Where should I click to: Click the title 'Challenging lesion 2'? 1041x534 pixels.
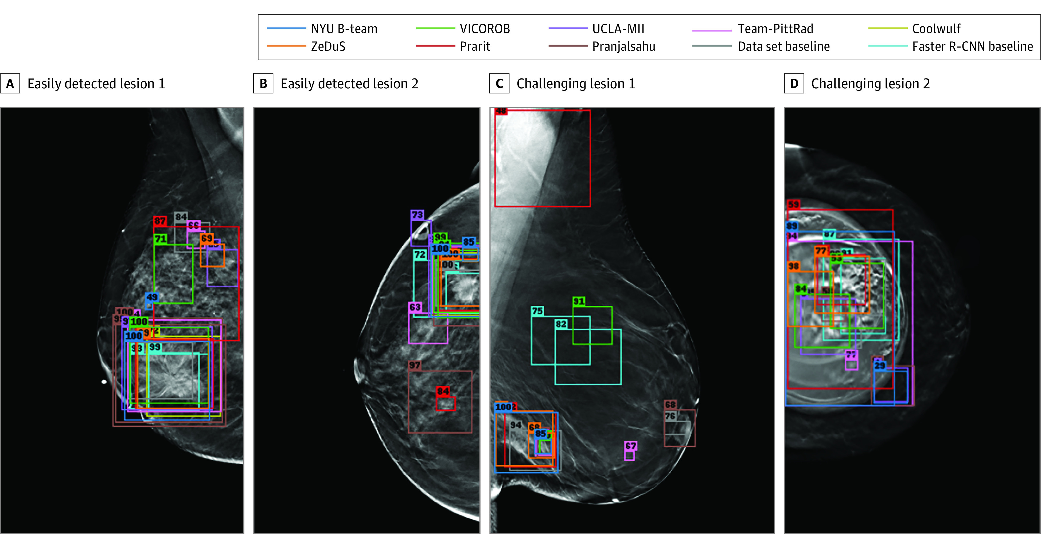pyautogui.click(x=871, y=84)
